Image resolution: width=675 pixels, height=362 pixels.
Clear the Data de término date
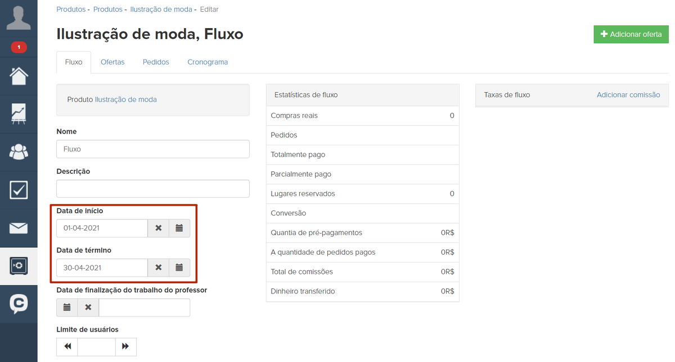pos(158,268)
